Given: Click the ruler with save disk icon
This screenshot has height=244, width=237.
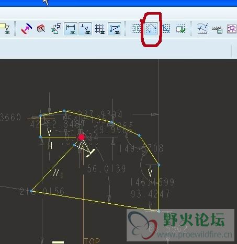Looking at the screenshot, I should pos(217,30).
